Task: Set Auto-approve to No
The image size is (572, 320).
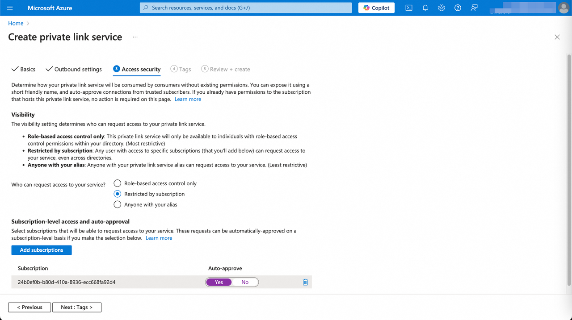Action: (x=244, y=282)
